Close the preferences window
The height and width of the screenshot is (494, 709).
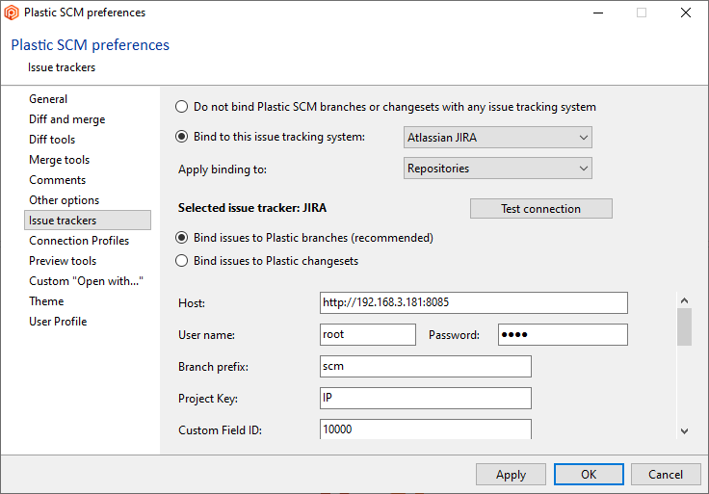(x=686, y=13)
